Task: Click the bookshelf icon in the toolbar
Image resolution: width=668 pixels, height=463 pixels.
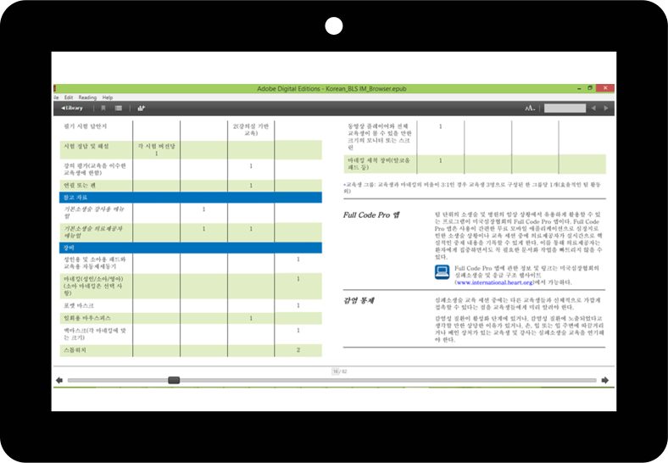Action: tap(141, 109)
